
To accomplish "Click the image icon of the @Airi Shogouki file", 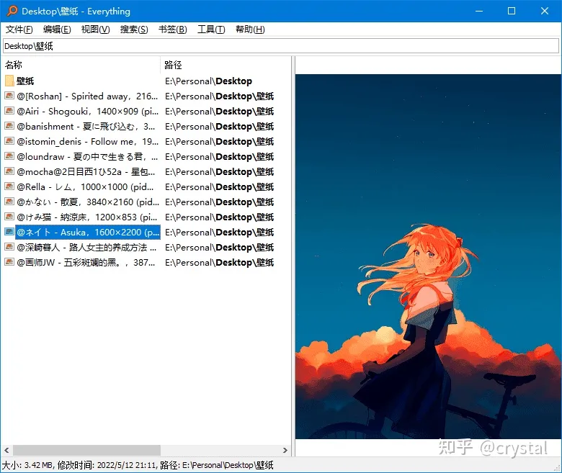I will (x=9, y=111).
